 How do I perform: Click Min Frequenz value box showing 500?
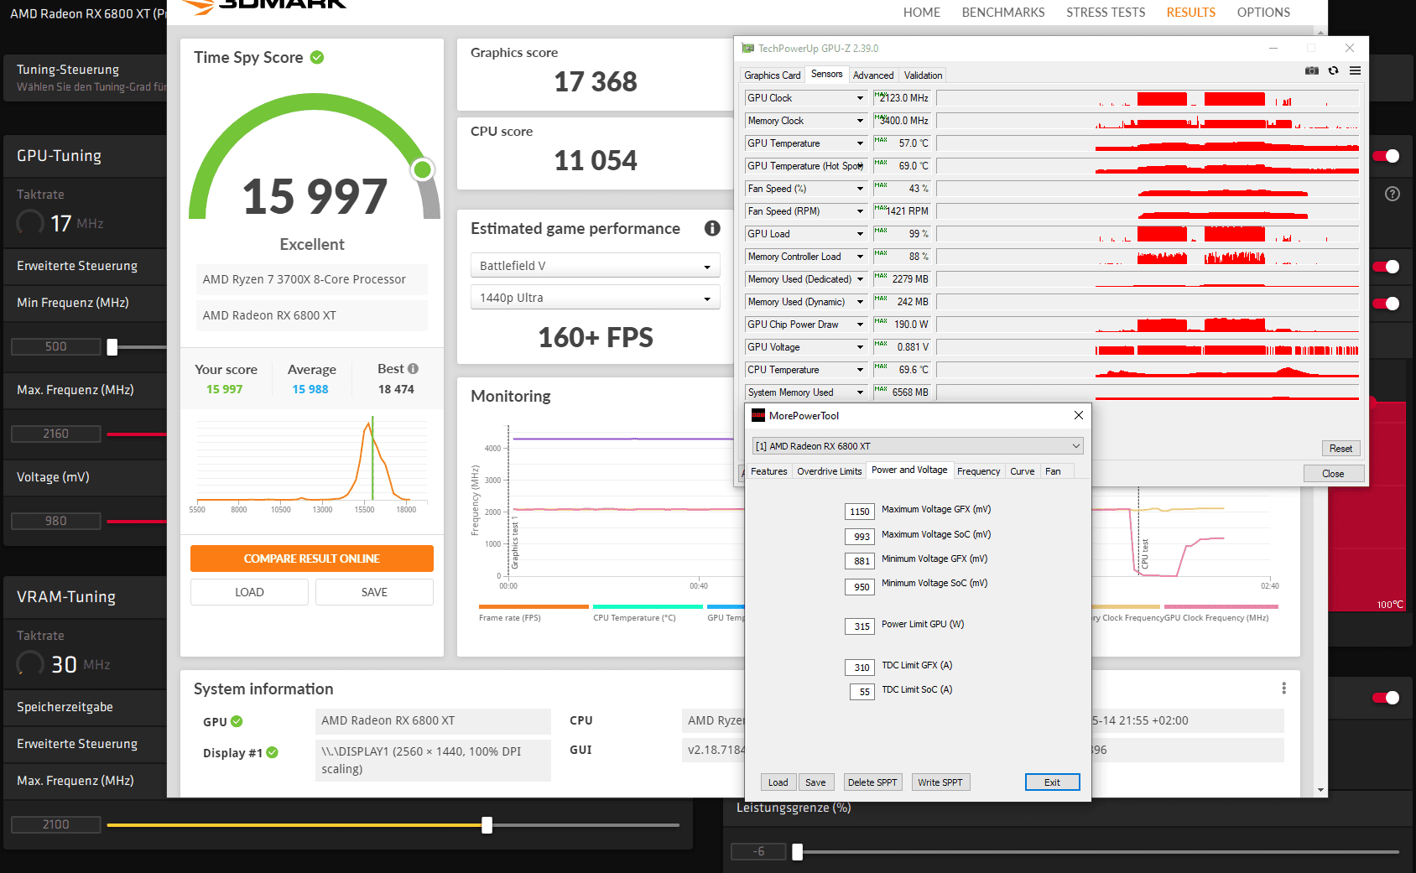(x=55, y=346)
